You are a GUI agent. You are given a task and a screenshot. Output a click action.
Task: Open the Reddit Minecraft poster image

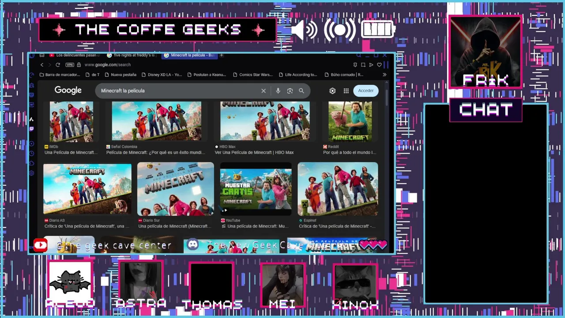click(x=350, y=121)
